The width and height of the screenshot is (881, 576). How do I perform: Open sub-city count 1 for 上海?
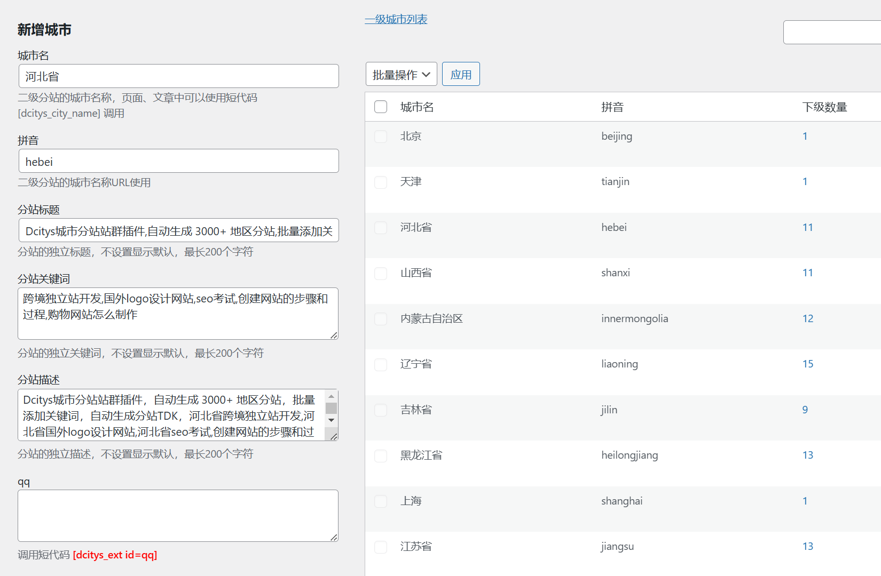pyautogui.click(x=805, y=501)
